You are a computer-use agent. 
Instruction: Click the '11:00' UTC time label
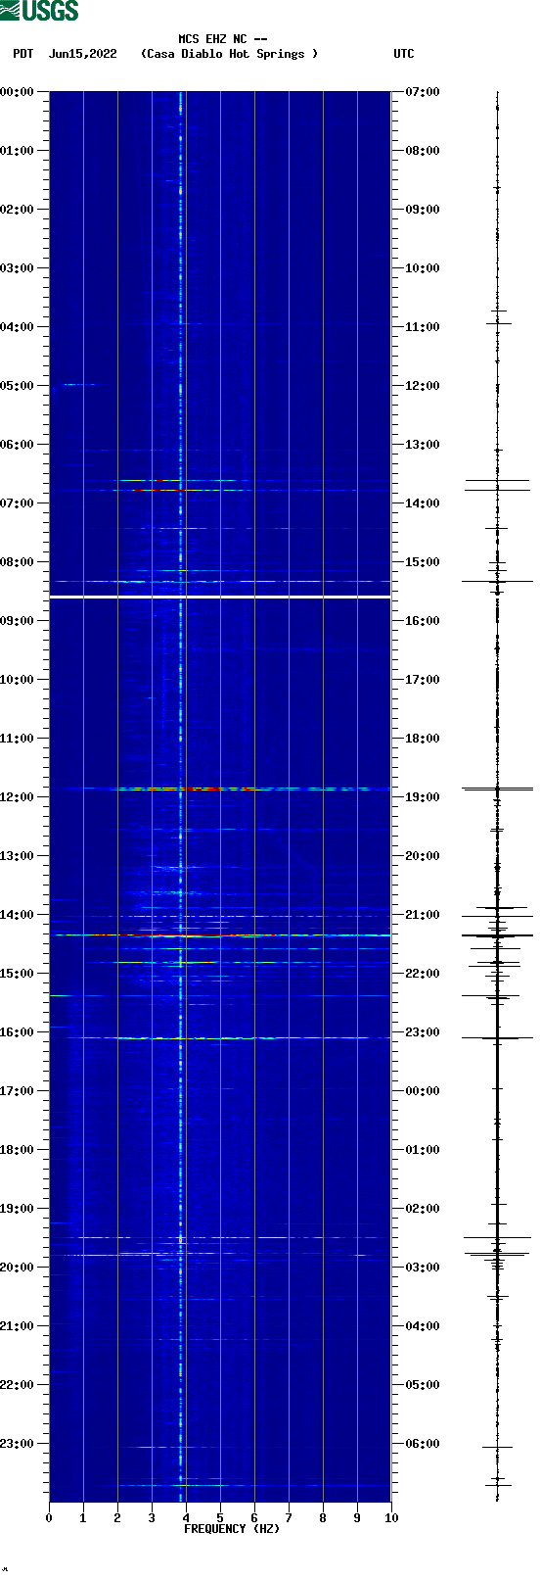423,327
